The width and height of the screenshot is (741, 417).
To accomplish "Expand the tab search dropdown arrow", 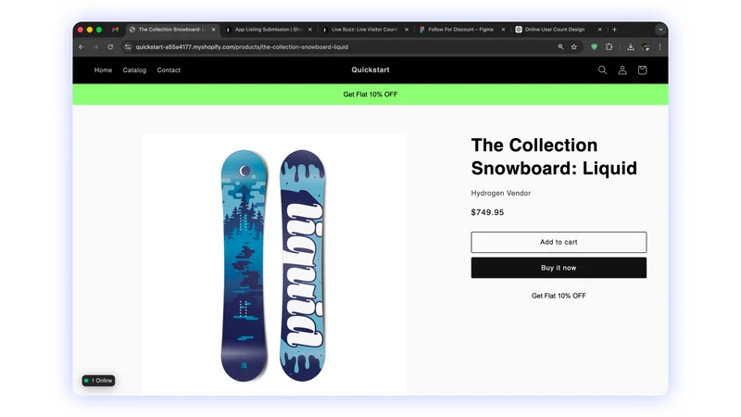I will pos(660,30).
